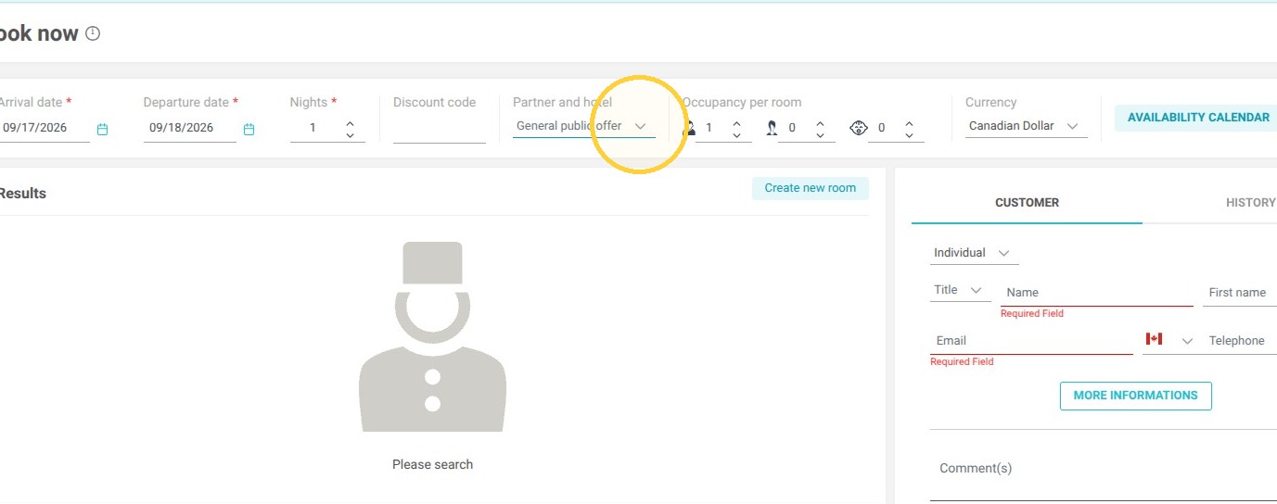Screen dimensions: 1277x504
Task: Click the babies count value field
Action: pyautogui.click(x=884, y=128)
